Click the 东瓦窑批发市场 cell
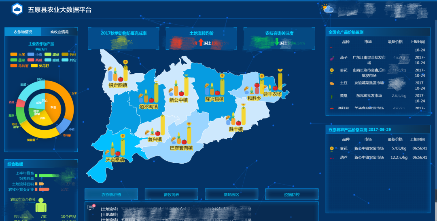Viewport: 437px width, 221px height. tap(369, 96)
